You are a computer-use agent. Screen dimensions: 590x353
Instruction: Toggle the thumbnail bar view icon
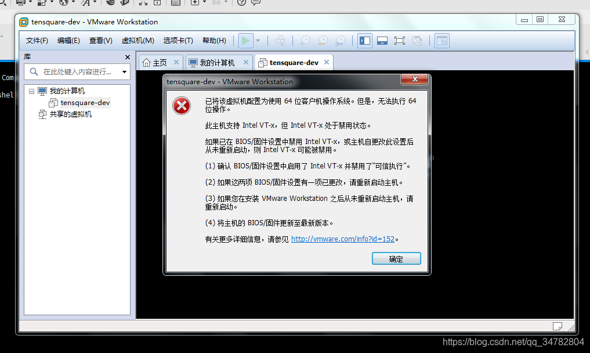[x=382, y=40]
